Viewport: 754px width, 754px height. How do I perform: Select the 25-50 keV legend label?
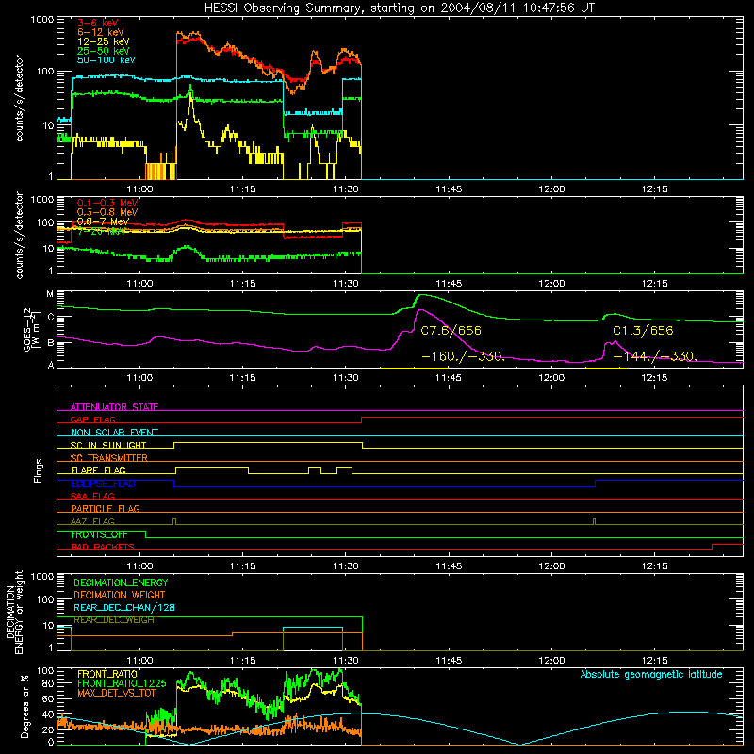(x=104, y=51)
